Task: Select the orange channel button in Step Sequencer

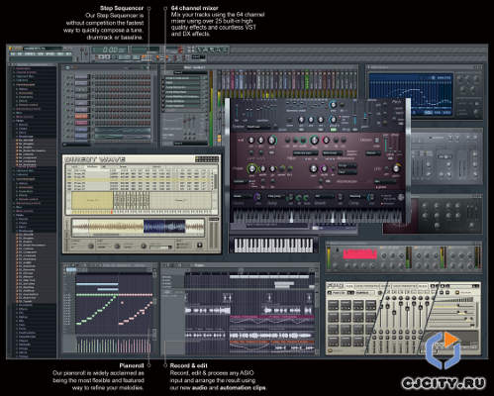Action: click(81, 116)
